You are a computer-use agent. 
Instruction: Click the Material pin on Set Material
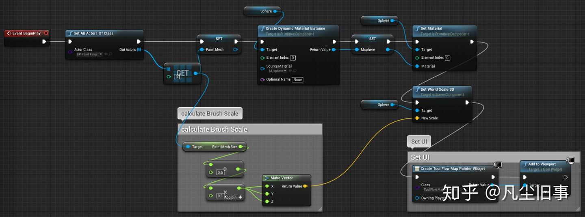pos(417,66)
